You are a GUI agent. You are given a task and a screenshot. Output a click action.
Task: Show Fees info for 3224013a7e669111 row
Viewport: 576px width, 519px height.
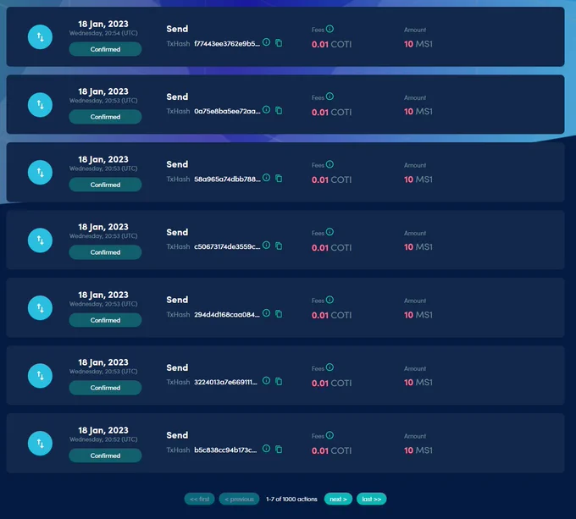[x=330, y=367]
